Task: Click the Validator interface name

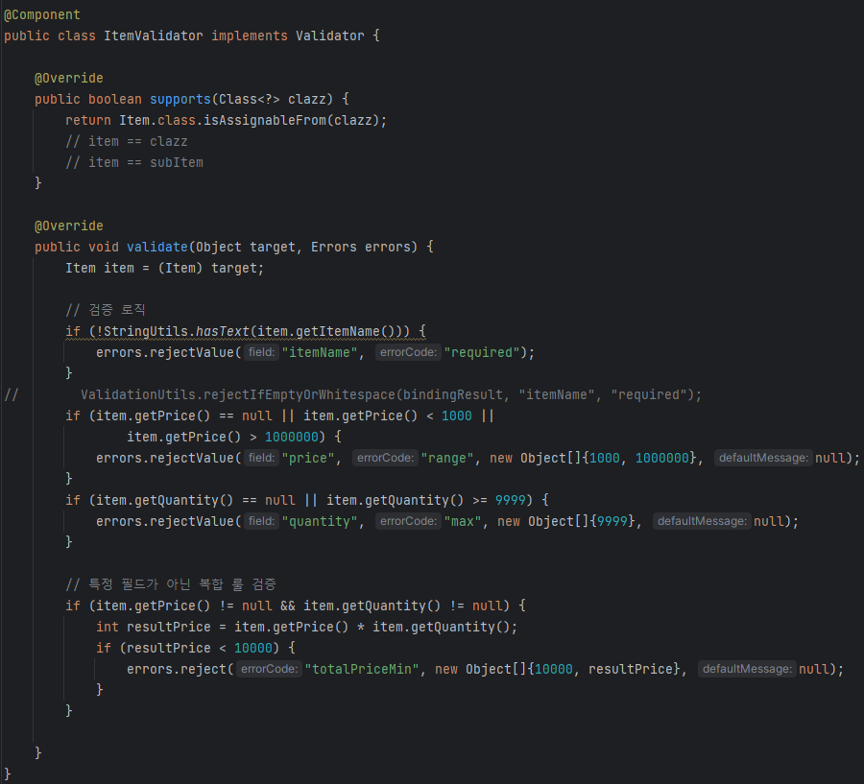Action: (x=329, y=36)
